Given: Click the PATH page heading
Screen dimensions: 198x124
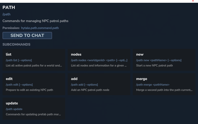Looking at the screenshot, I should tap(9, 7).
